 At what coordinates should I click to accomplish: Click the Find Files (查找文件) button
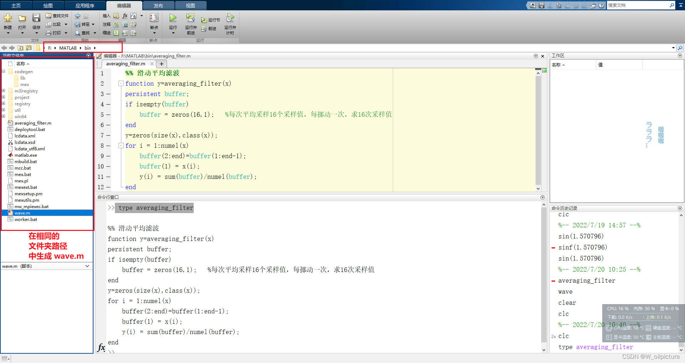(57, 16)
